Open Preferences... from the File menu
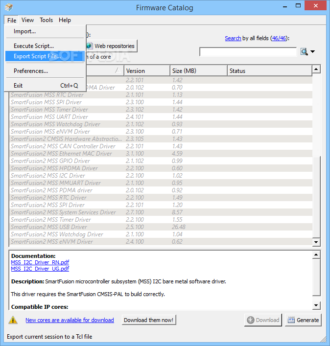Viewport: 330px width, 346px height. (x=45, y=71)
